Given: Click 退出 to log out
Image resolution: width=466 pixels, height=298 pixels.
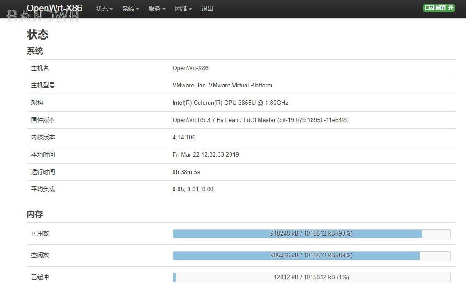Looking at the screenshot, I should [207, 9].
